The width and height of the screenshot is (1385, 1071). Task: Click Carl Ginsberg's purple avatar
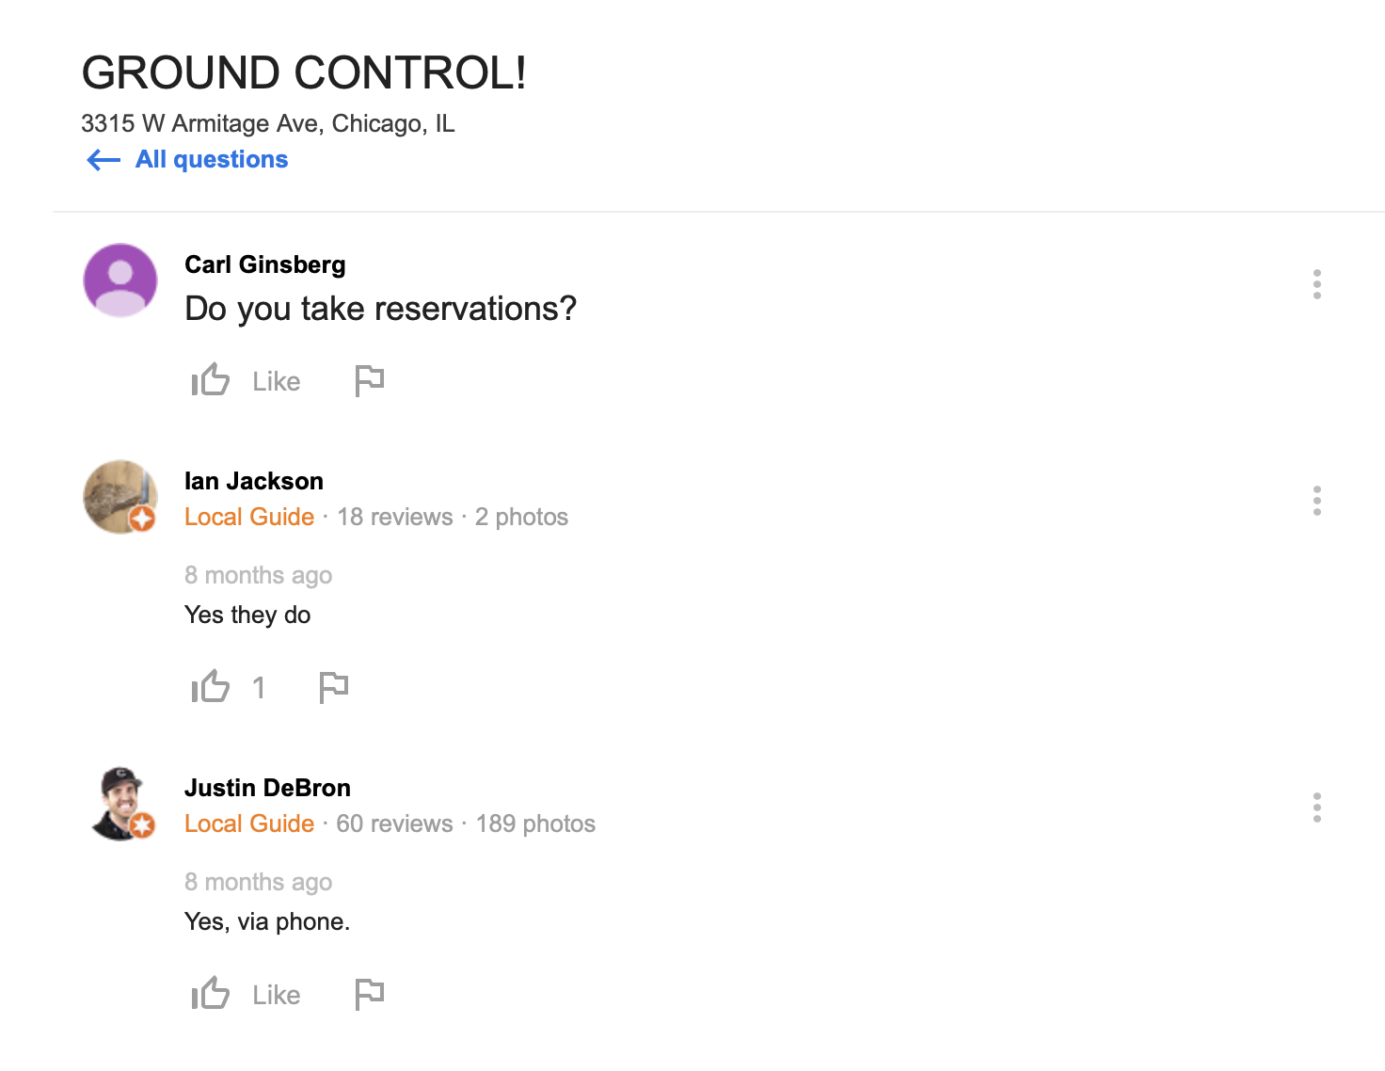coord(120,280)
